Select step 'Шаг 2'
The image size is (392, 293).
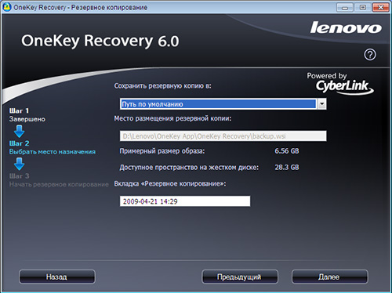[x=19, y=143]
